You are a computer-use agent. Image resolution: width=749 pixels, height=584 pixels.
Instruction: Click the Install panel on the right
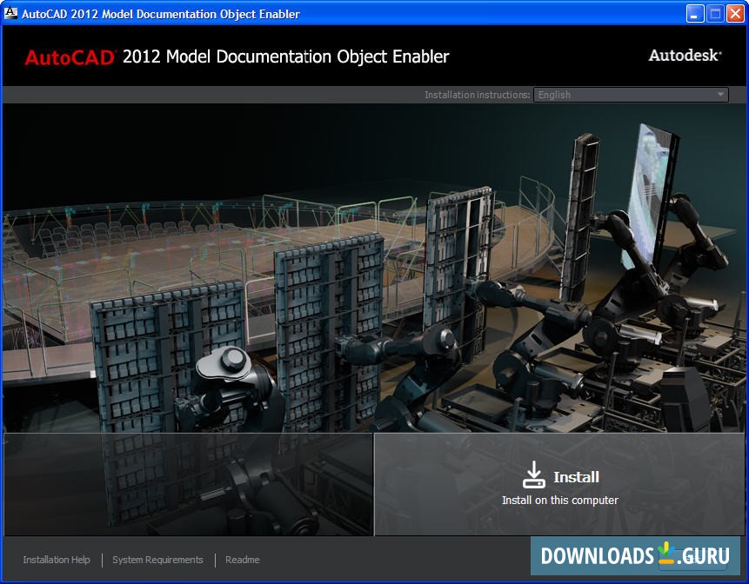pyautogui.click(x=561, y=483)
